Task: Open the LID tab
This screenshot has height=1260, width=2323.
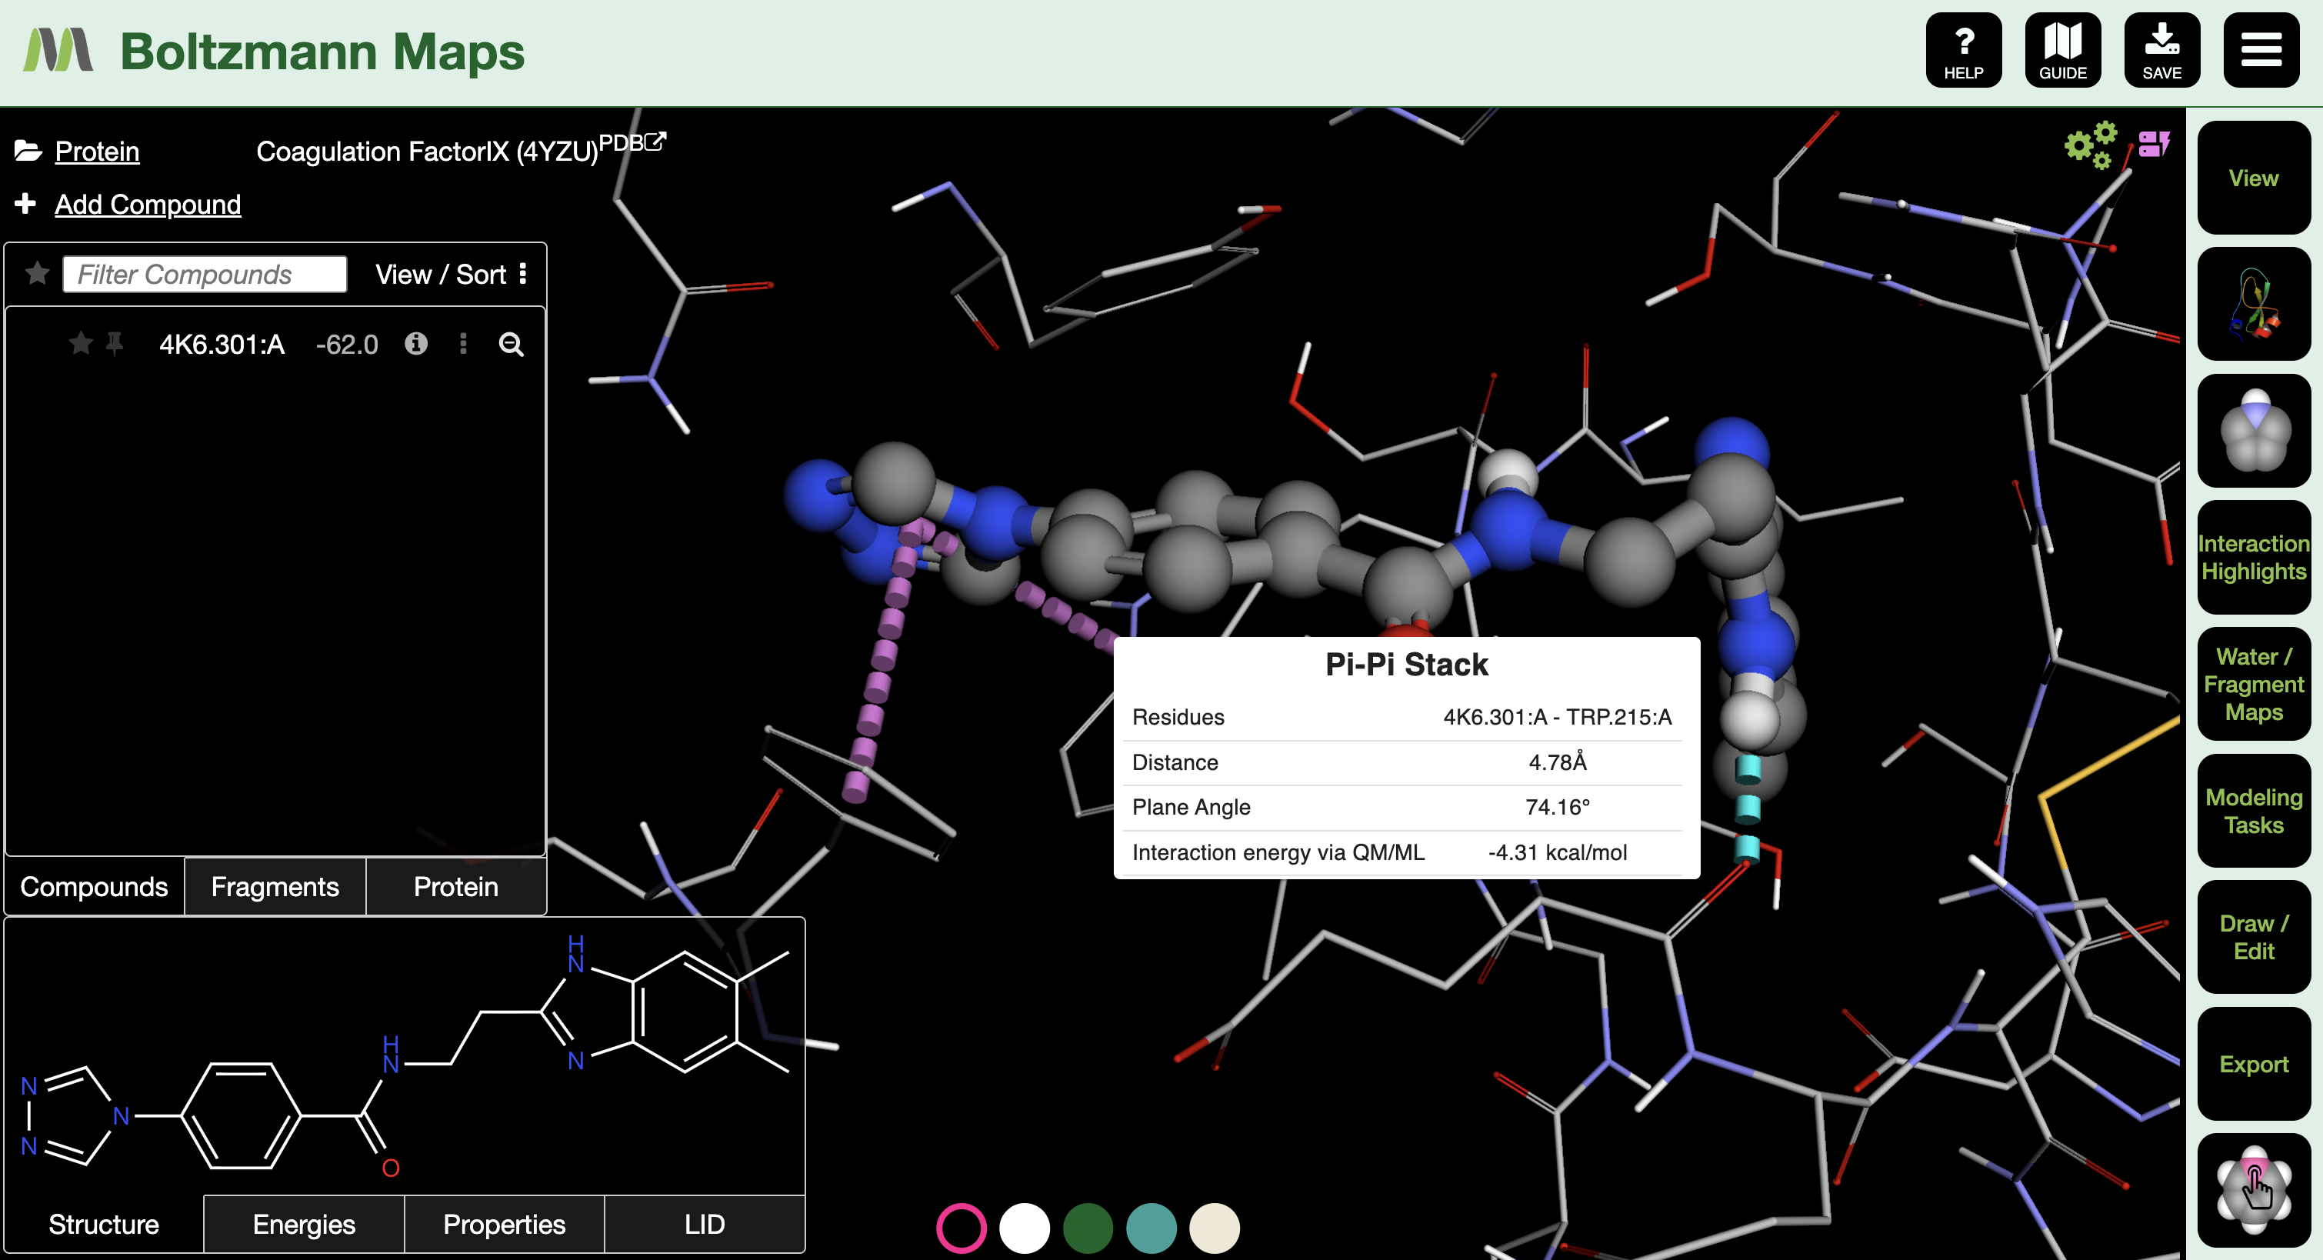Action: tap(705, 1224)
